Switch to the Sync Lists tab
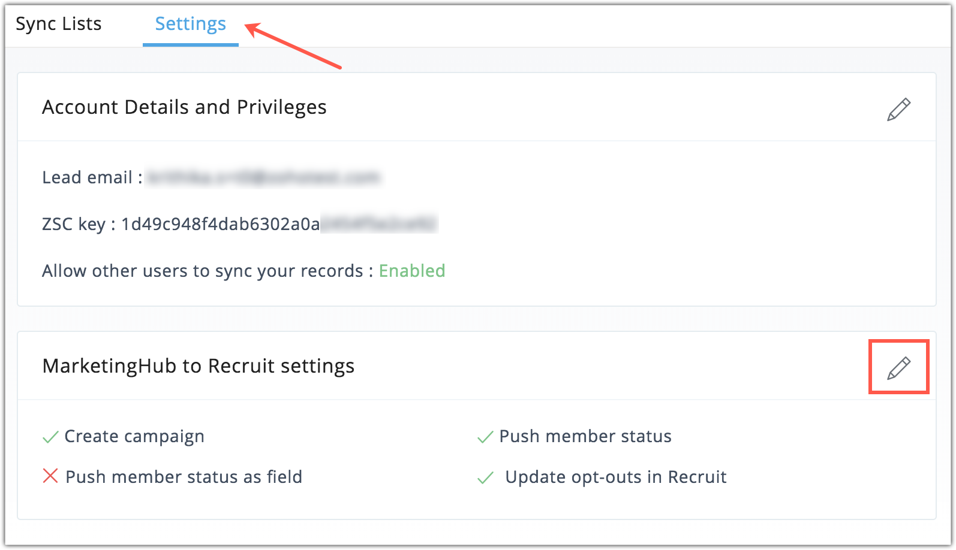 pyautogui.click(x=59, y=24)
